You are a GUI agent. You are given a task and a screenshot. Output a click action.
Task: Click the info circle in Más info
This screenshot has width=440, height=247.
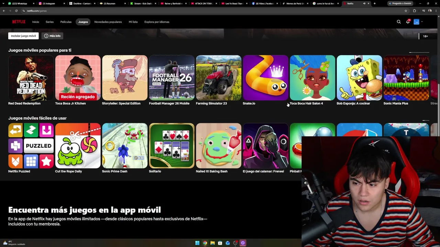tap(46, 36)
